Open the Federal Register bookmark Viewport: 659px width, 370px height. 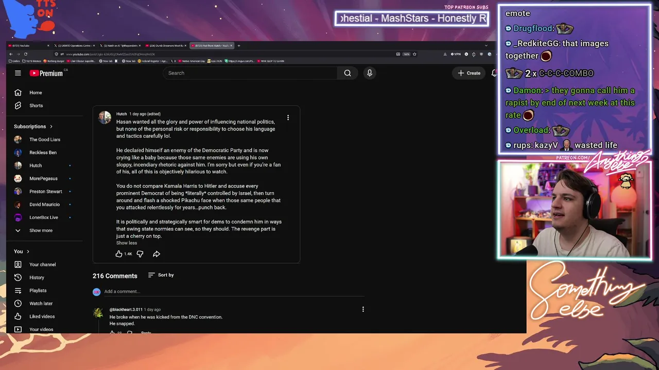pos(152,61)
